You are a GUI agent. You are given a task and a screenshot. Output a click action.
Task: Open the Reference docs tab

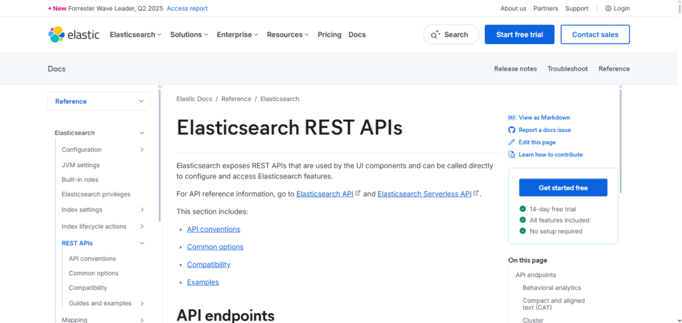pos(614,69)
